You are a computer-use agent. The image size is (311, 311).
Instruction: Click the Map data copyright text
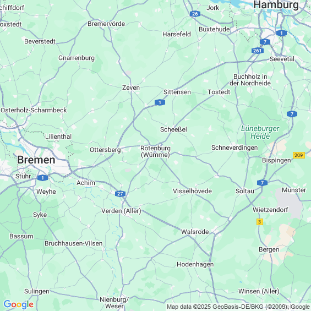[x=238, y=307]
